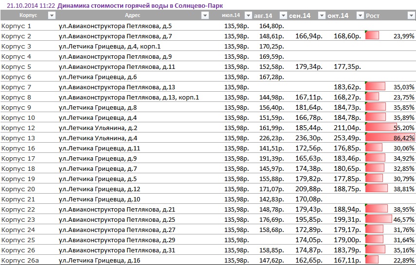Select October value 211,04р.
The image size is (416, 265).
pos(347,128)
